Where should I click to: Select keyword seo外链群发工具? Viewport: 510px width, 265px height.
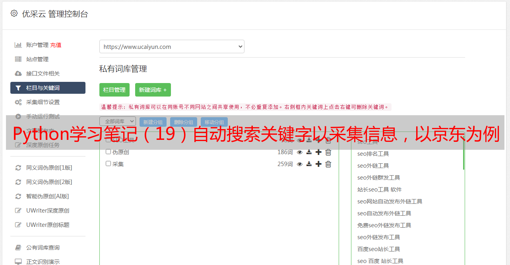[378, 178]
